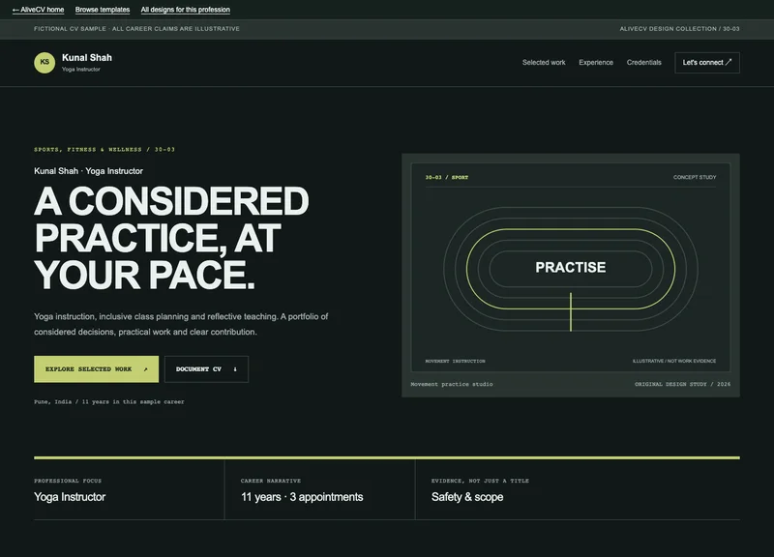Image resolution: width=774 pixels, height=557 pixels.
Task: Click the Let's connect button
Action: click(707, 63)
